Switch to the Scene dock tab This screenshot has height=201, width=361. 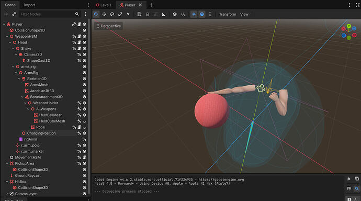[10, 5]
